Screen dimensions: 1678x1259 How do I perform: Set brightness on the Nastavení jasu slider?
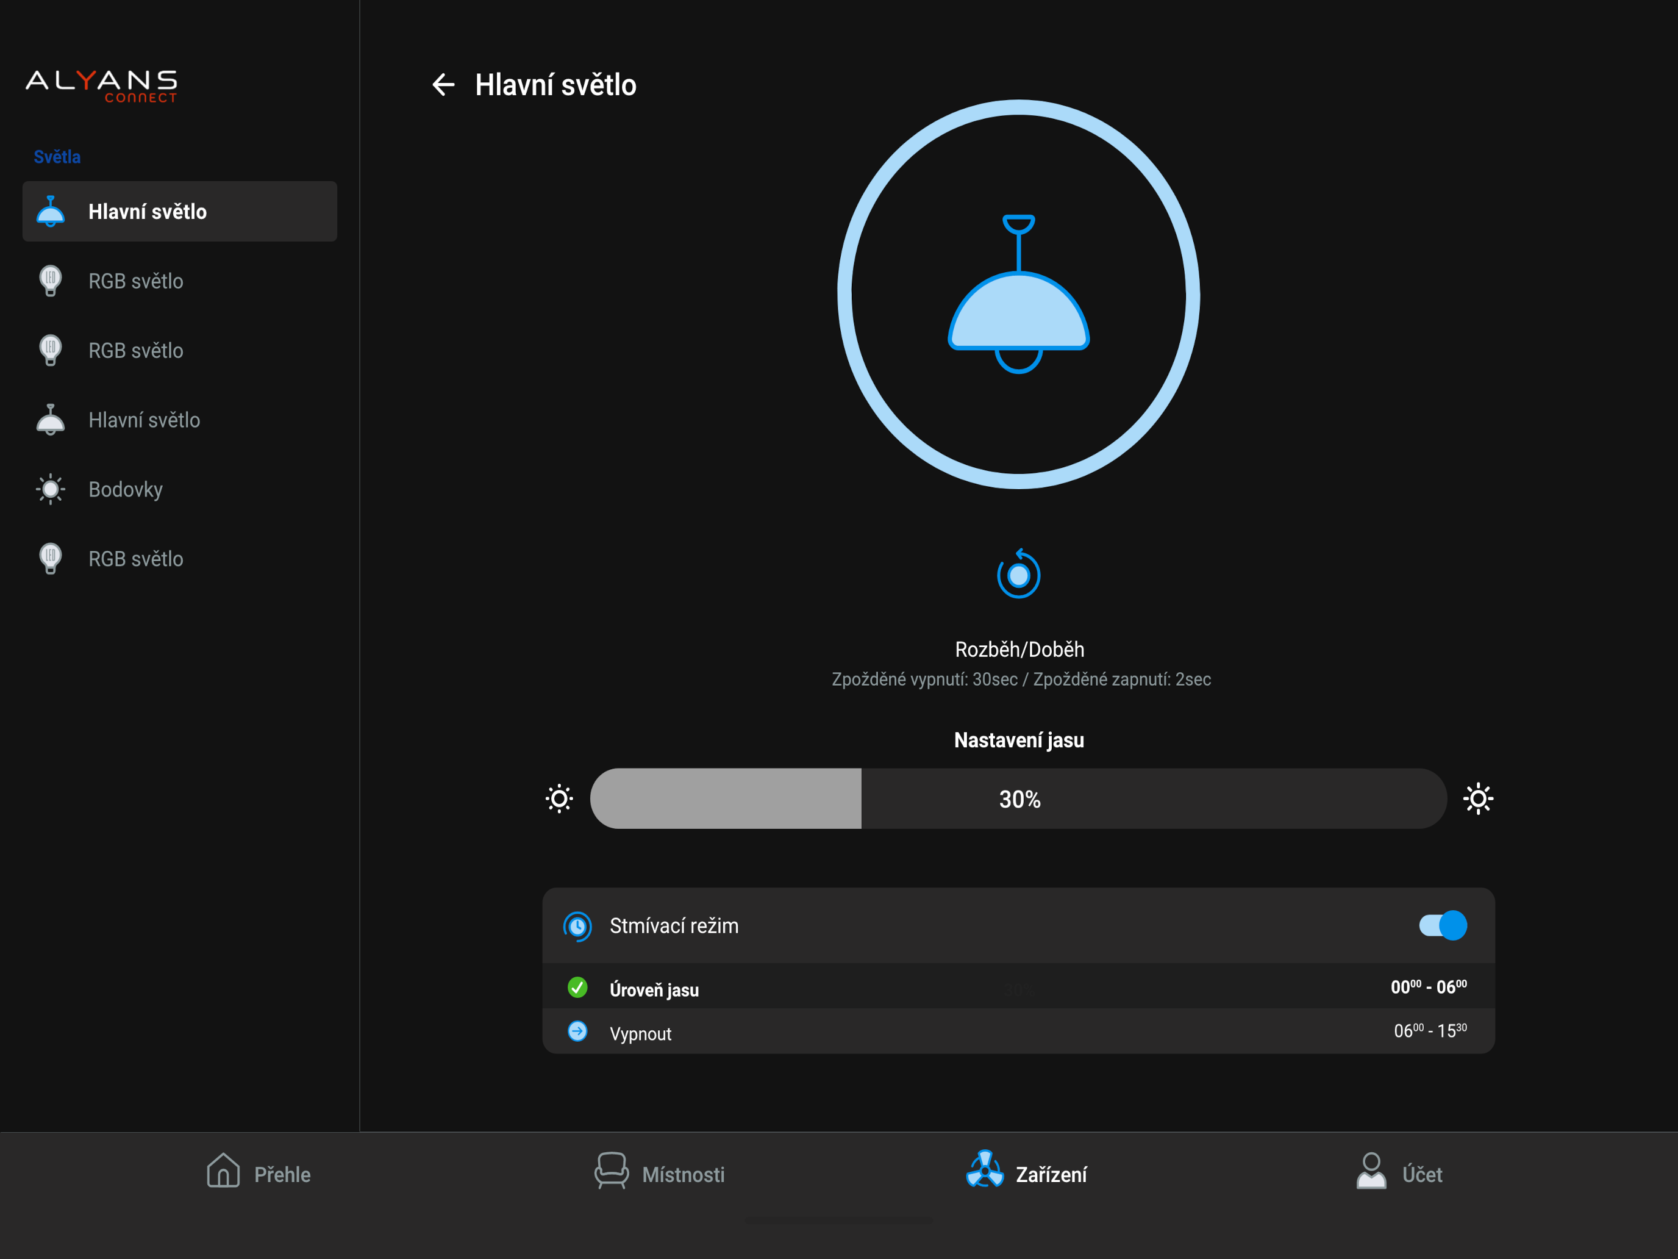point(1018,798)
